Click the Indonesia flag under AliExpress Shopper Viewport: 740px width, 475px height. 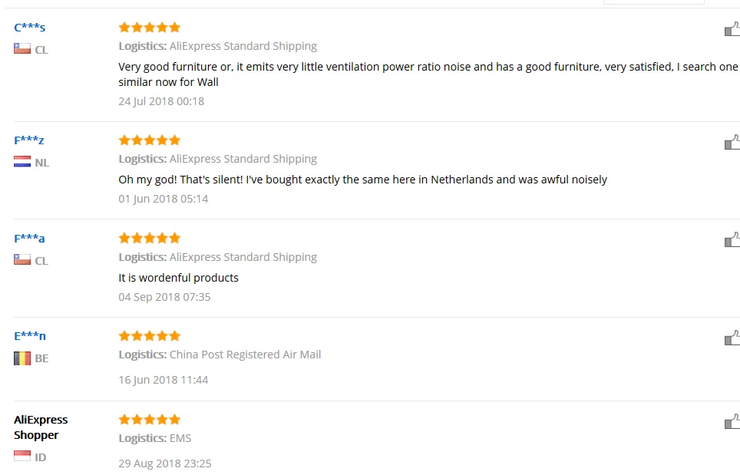22,457
